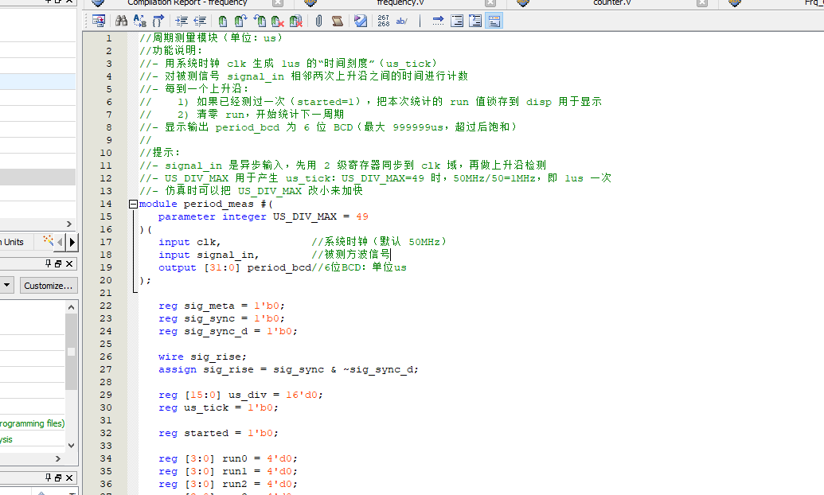Click the detach window toolbar icon

coord(98,21)
